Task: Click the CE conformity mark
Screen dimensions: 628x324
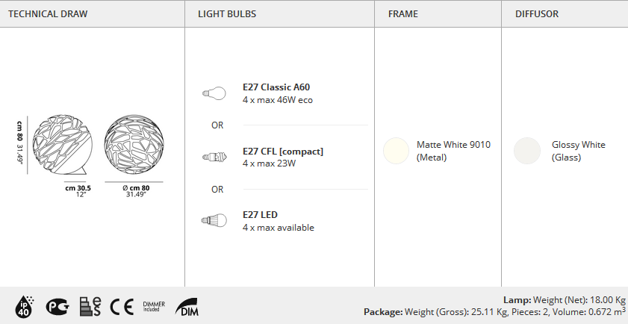Action: (122, 307)
